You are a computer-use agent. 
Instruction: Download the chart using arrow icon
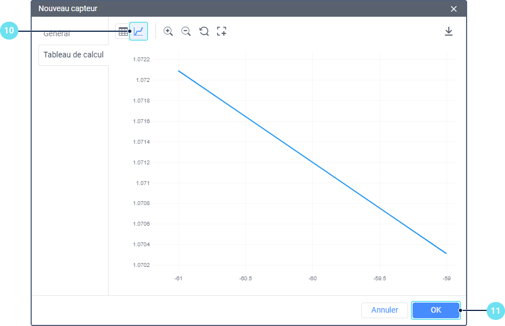(x=449, y=31)
